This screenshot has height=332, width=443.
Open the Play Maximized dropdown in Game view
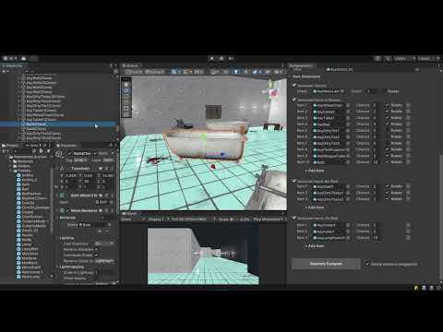267,219
